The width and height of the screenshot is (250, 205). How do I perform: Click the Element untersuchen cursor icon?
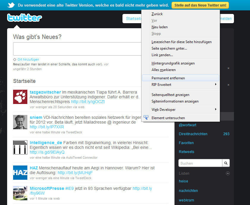tap(146, 118)
